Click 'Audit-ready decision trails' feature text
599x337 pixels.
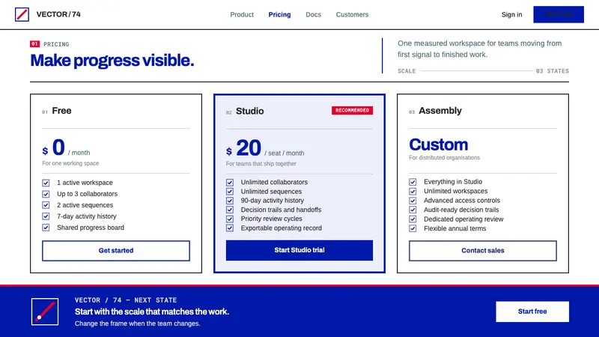(x=461, y=210)
